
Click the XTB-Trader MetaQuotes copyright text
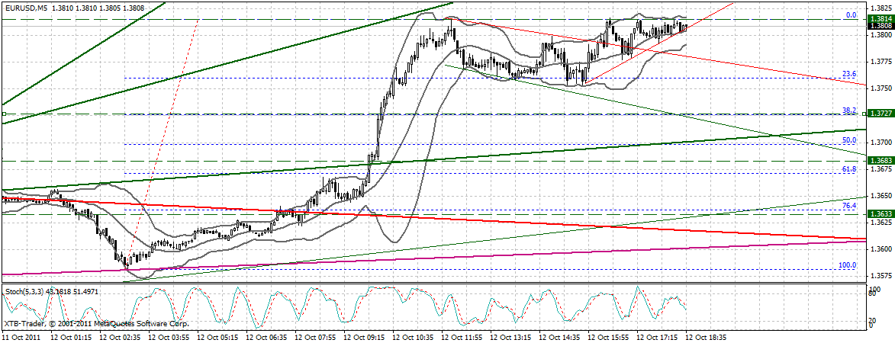97,324
